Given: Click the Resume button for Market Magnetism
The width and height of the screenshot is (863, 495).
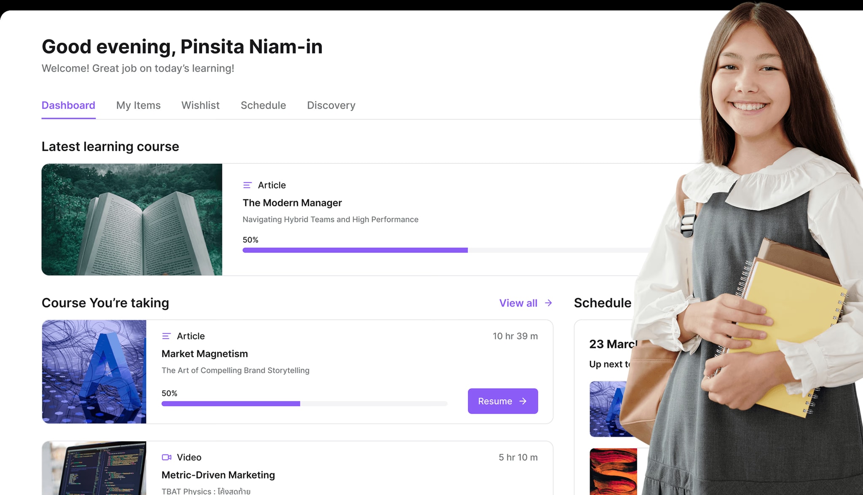Looking at the screenshot, I should [x=503, y=401].
